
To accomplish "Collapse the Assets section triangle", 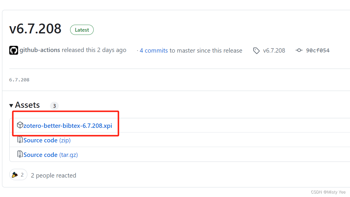I will tap(11, 105).
